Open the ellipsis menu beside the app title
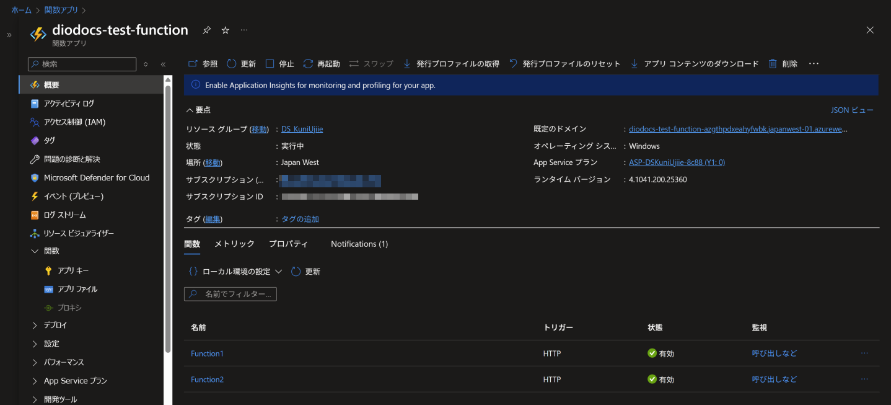 (x=244, y=30)
